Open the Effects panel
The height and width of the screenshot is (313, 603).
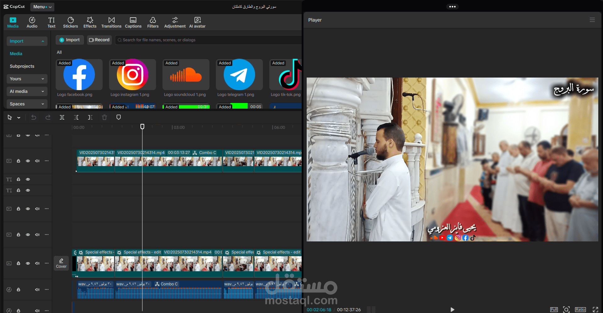(x=90, y=22)
